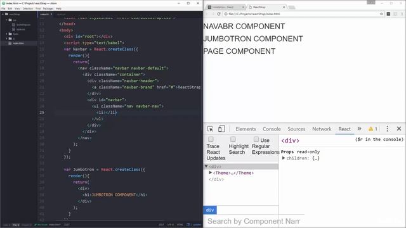Image resolution: width=406 pixels, height=228 pixels.
Task: Collapse the reactStrap project root in Atom tree
Action: coord(3,14)
